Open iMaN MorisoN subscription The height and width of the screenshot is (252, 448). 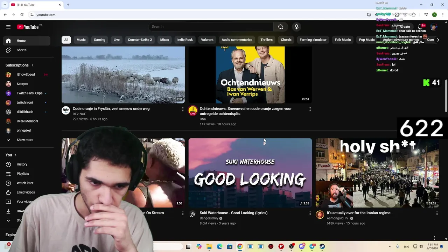pyautogui.click(x=27, y=121)
